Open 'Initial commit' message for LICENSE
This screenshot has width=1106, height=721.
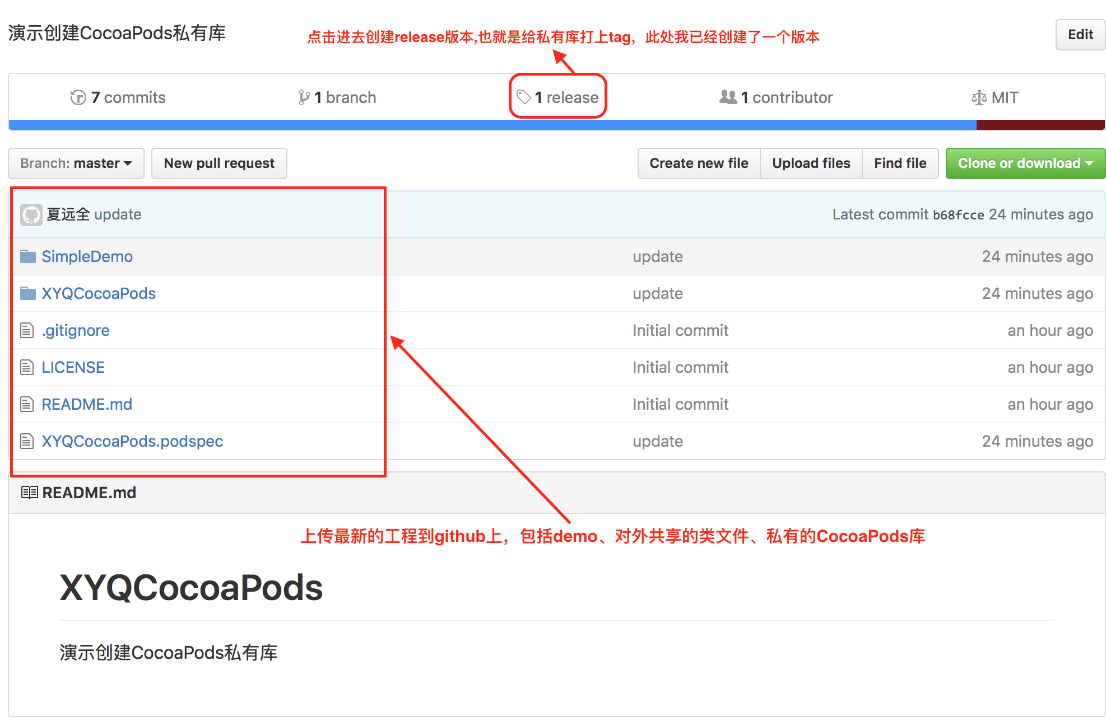(x=680, y=367)
